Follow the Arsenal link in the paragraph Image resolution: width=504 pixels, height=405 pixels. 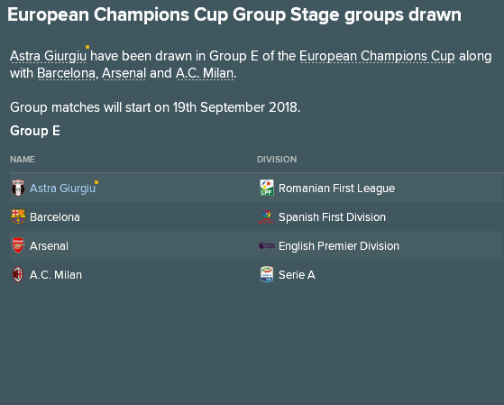tap(124, 73)
